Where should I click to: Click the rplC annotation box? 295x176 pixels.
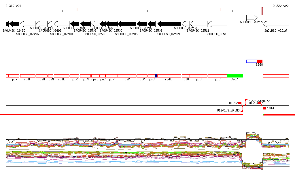217,76
